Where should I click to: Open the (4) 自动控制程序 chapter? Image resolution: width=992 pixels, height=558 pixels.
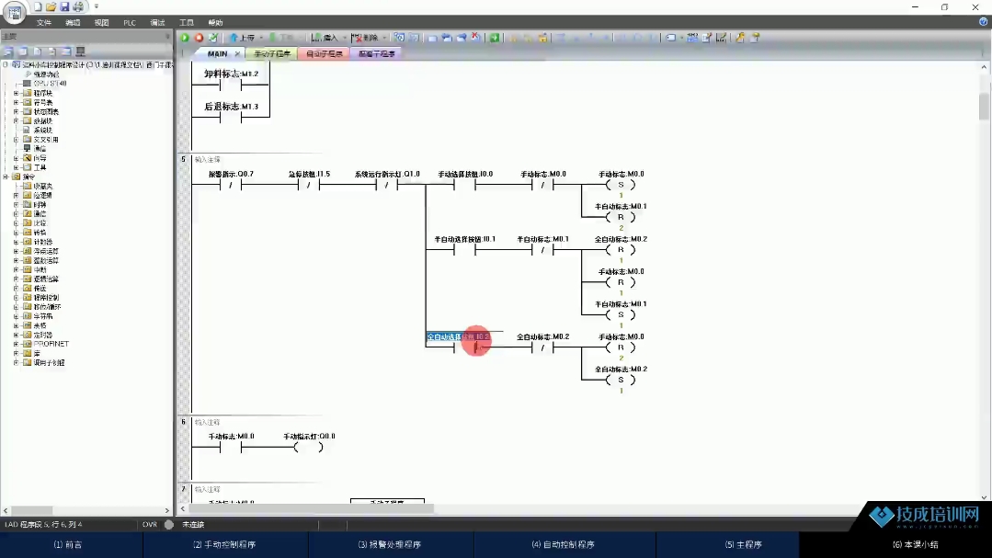563,545
